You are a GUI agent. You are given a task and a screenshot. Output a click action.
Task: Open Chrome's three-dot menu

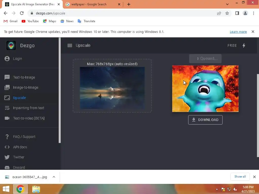253,13
